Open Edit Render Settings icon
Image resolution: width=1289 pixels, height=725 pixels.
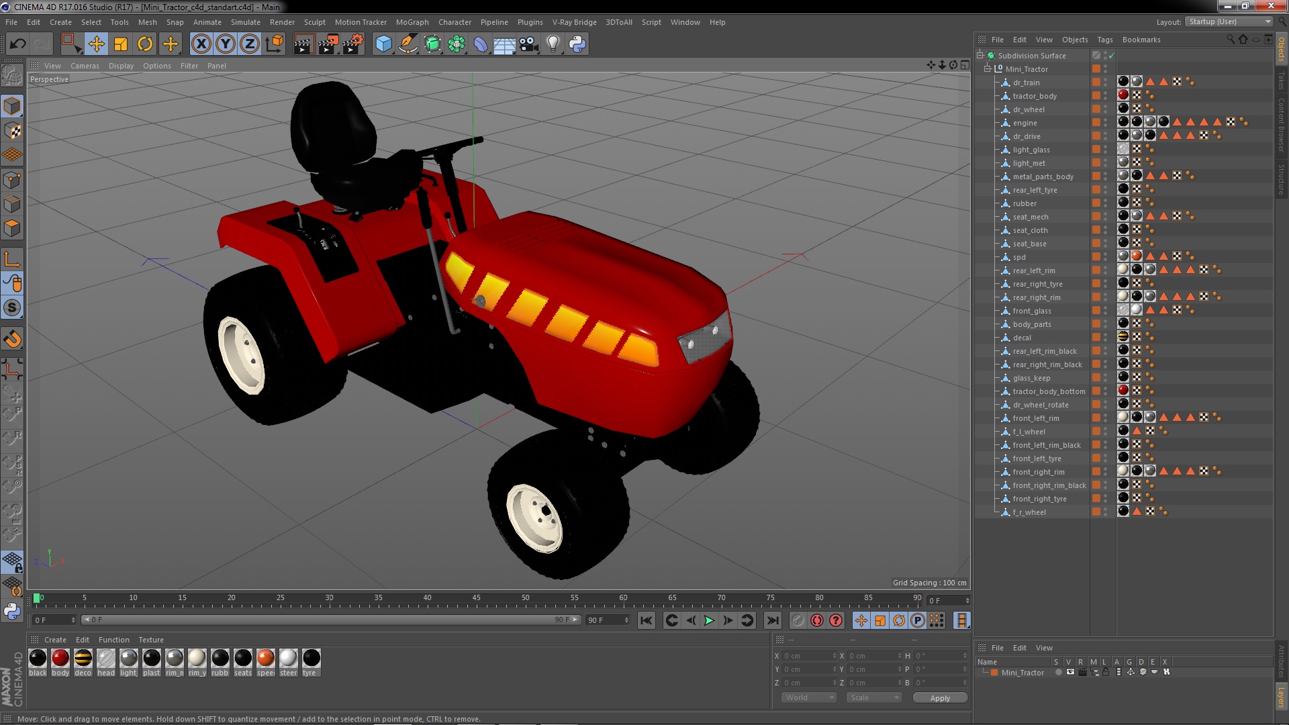click(x=353, y=44)
